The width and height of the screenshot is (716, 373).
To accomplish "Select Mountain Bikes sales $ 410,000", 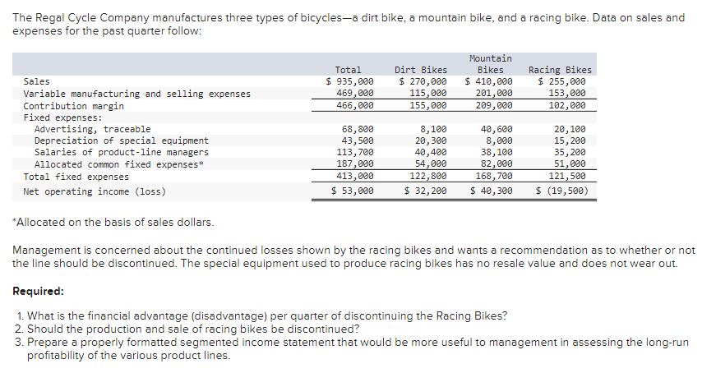I will click(488, 81).
